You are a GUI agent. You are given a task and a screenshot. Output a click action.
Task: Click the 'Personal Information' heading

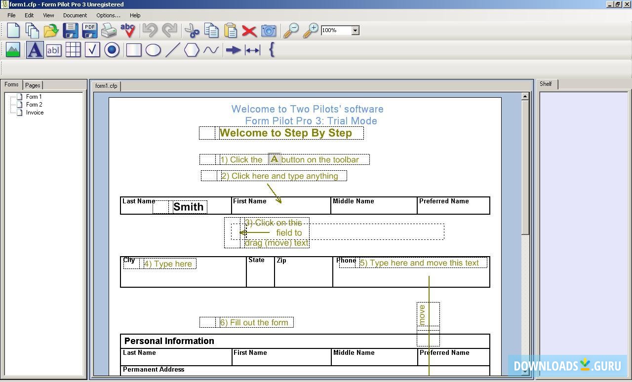169,341
